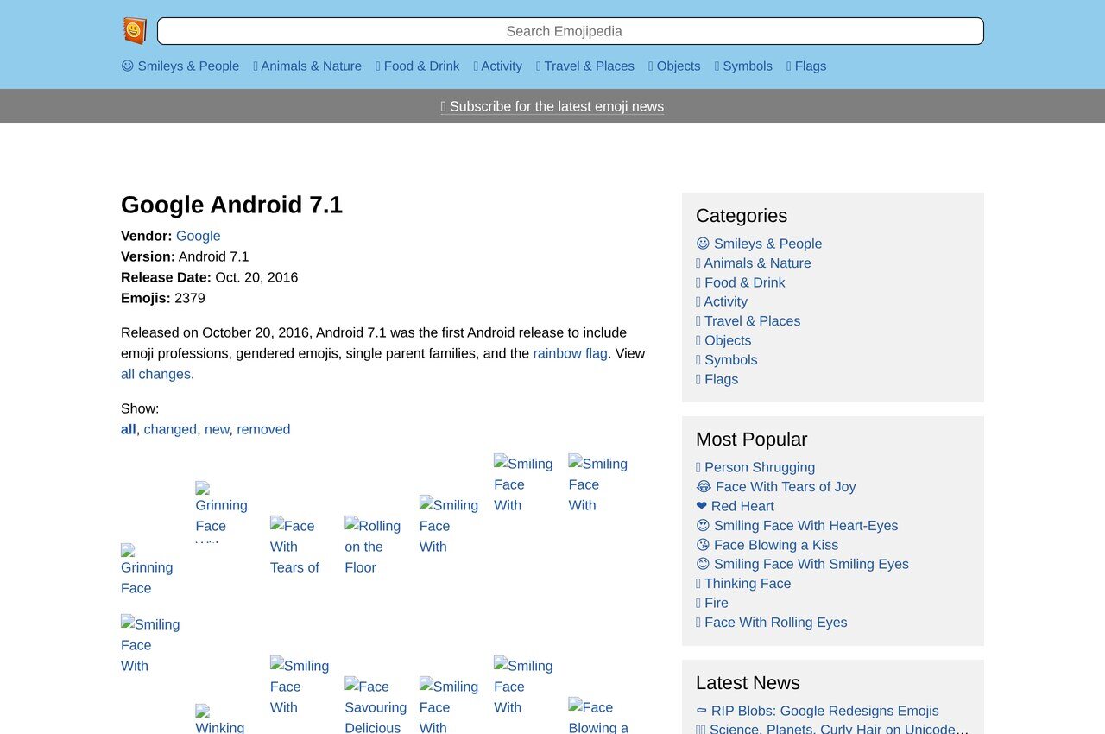Open Face With Rolling Eyes in Most Popular
The image size is (1105, 734).
click(772, 623)
